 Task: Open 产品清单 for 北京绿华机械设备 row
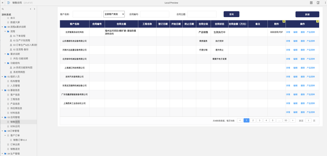coord(311,59)
